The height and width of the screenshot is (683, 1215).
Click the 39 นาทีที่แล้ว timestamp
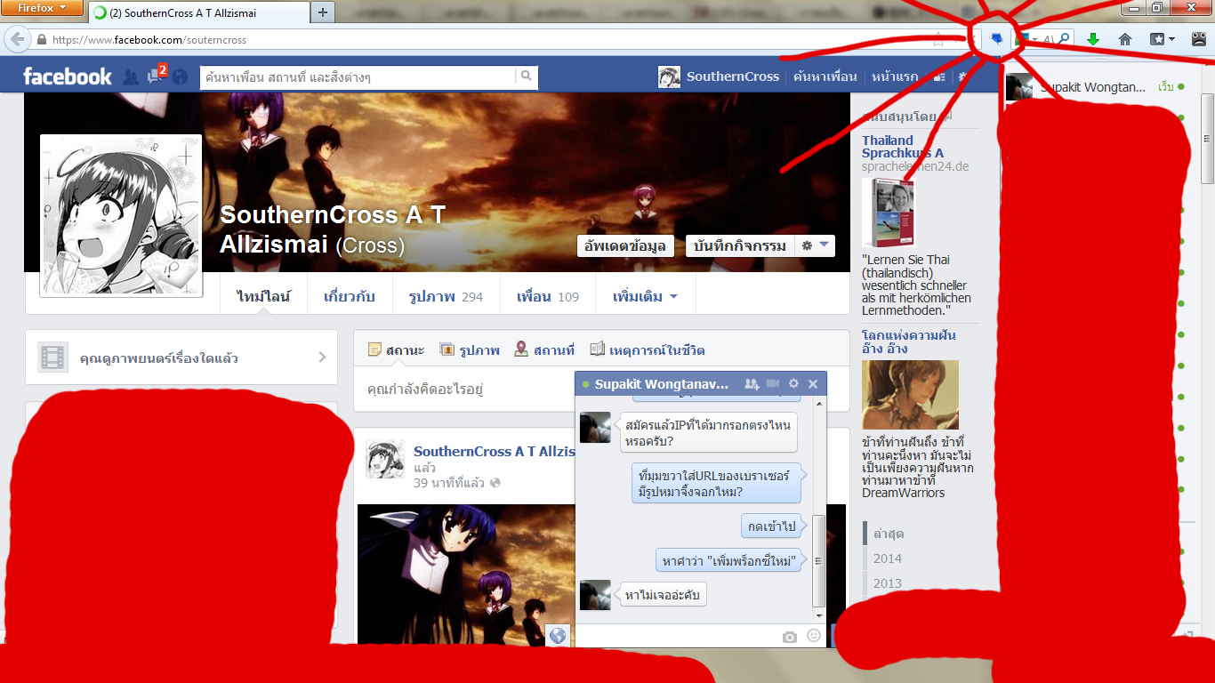pyautogui.click(x=449, y=483)
